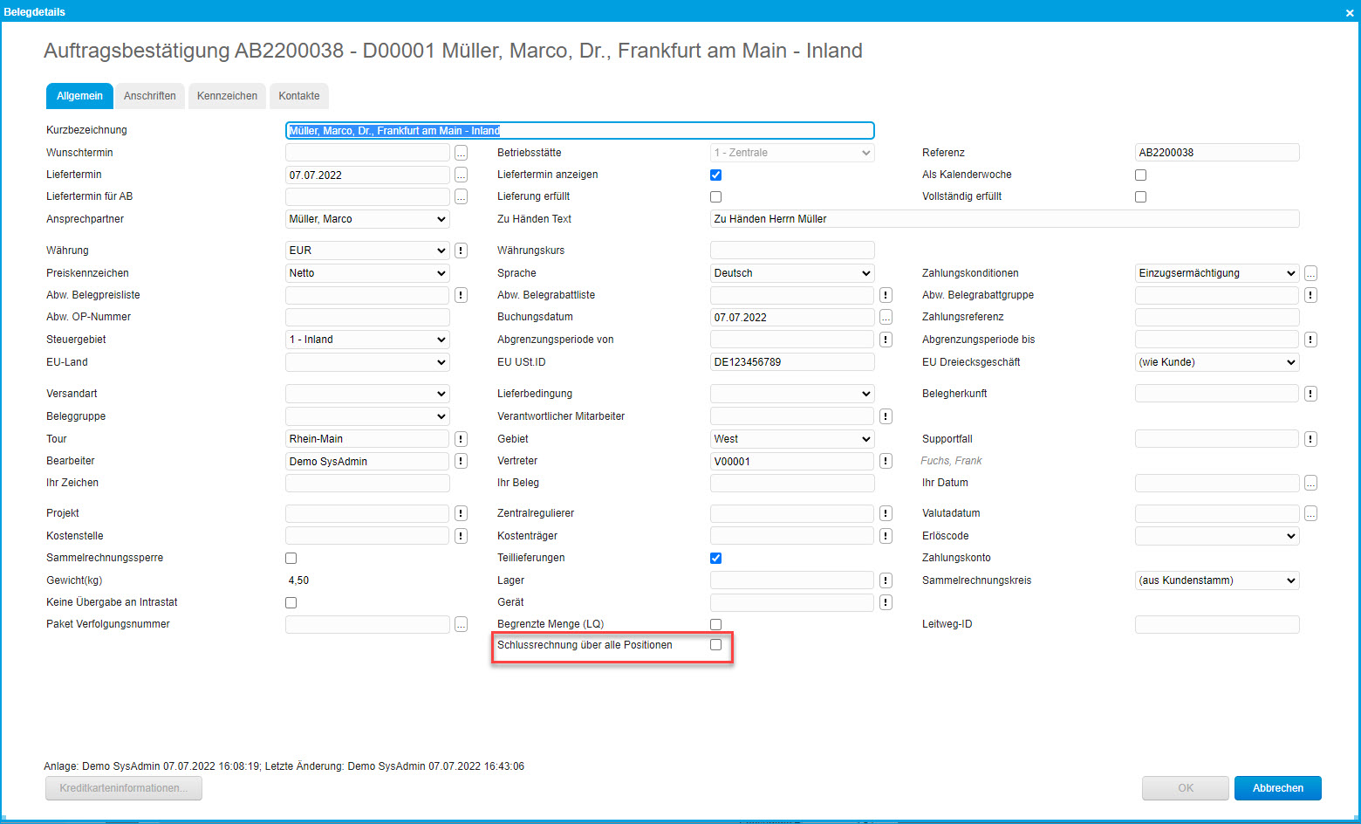Click lookup icon beside Kostenträger field
This screenshot has width=1361, height=824.
886,536
